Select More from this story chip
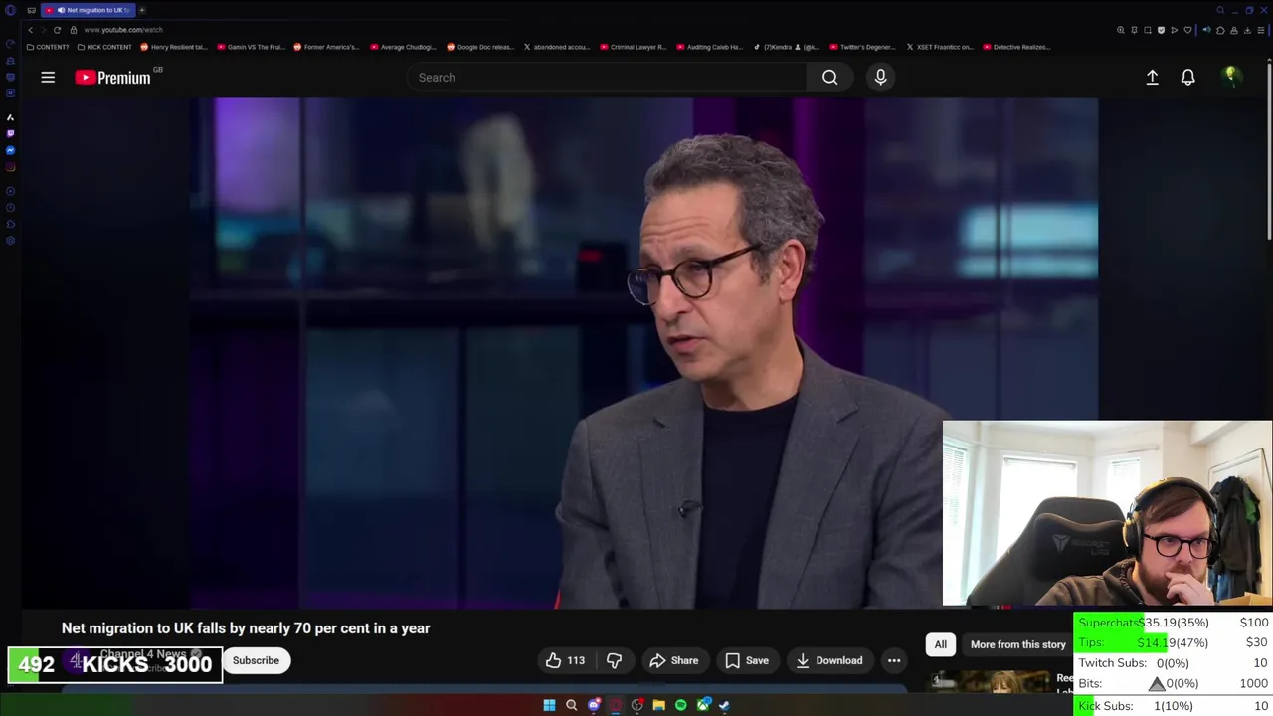Screen dimensions: 1273x716 coord(1017,644)
